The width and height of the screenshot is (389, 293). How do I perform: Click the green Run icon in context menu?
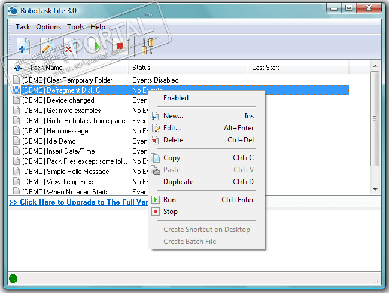coord(156,200)
